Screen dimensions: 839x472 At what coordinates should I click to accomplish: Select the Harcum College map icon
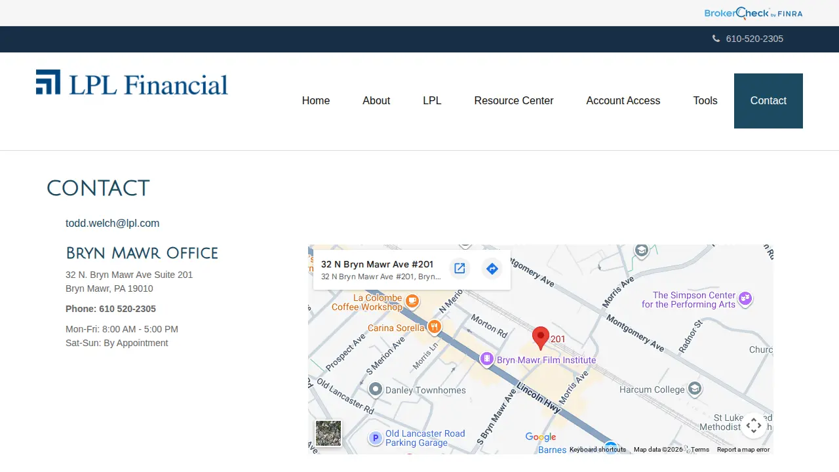pyautogui.click(x=695, y=389)
